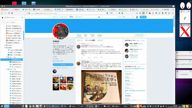Toggle the sidebar icon in the Firefox toolbar

(143, 13)
